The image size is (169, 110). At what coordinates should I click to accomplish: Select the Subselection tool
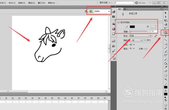tap(166, 17)
